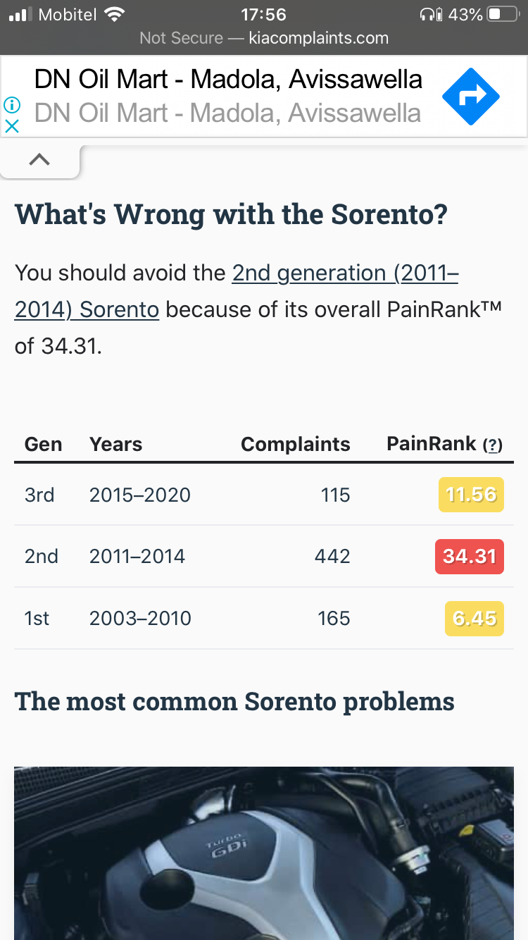Viewport: 528px width, 940px height.
Task: Tap the kiacomplaints.com address bar
Action: (264, 37)
